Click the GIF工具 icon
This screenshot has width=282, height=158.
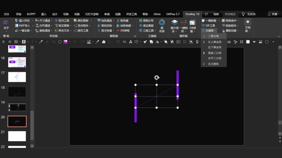[x=203, y=26]
